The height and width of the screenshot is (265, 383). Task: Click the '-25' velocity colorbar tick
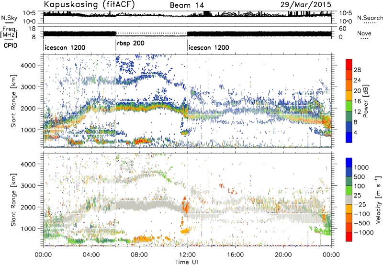coord(360,204)
